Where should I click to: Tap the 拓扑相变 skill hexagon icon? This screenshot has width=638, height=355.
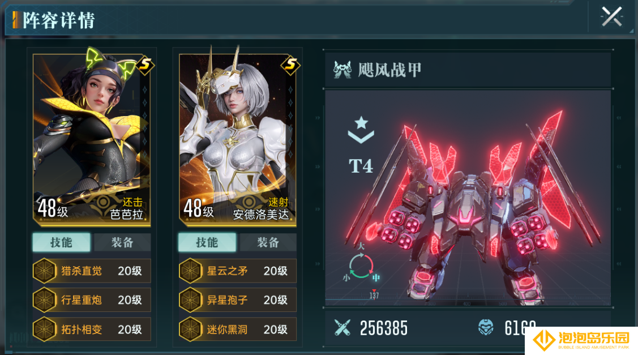pos(44,329)
